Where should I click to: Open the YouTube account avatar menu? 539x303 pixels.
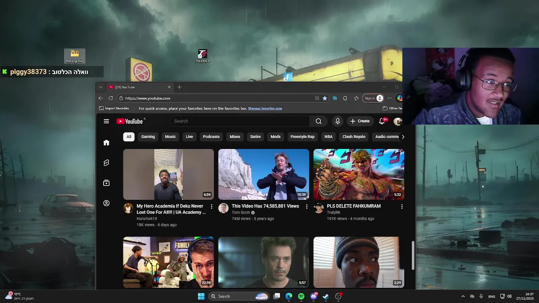pyautogui.click(x=398, y=121)
